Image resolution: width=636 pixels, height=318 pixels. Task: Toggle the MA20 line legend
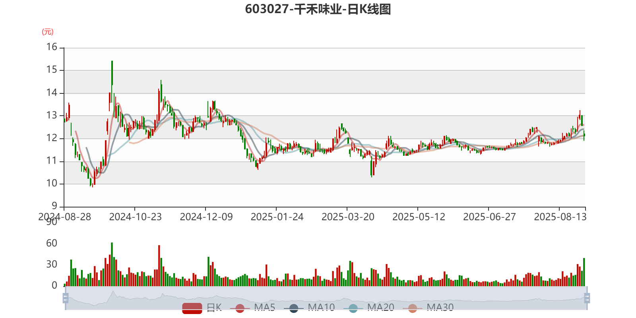point(369,308)
